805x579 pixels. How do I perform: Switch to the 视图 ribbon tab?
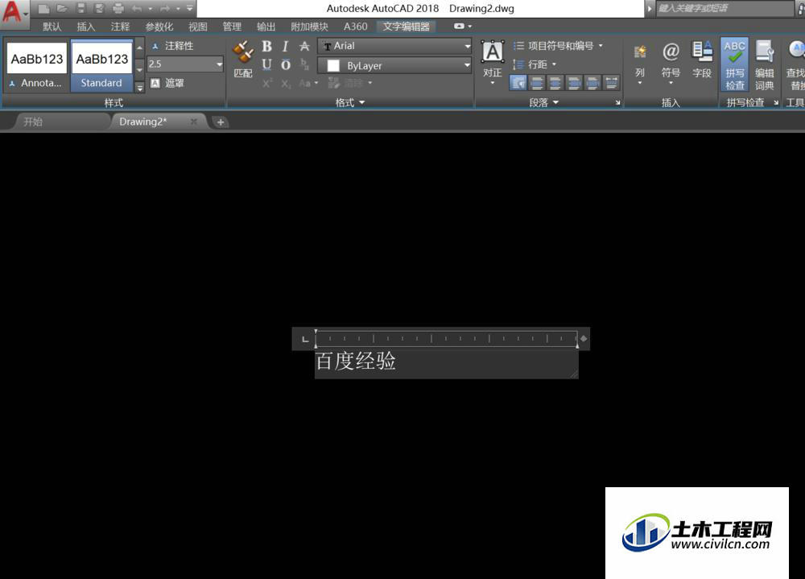198,27
